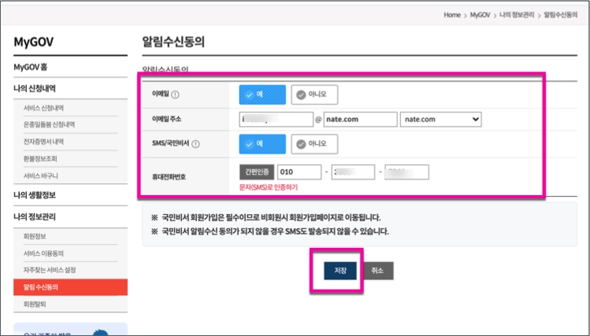Select 알림 수신동의 in sidebar

(70, 287)
